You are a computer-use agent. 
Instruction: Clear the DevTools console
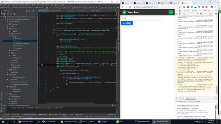click(x=180, y=14)
